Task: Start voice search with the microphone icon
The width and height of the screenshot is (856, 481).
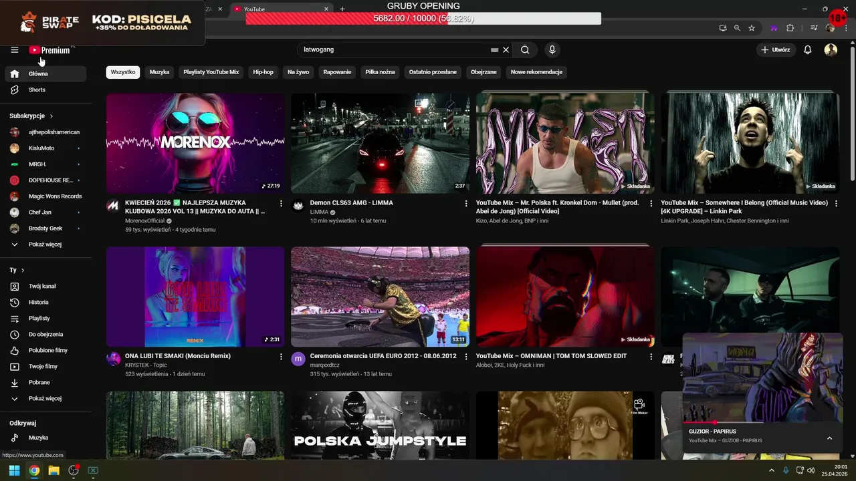Action: pos(552,49)
